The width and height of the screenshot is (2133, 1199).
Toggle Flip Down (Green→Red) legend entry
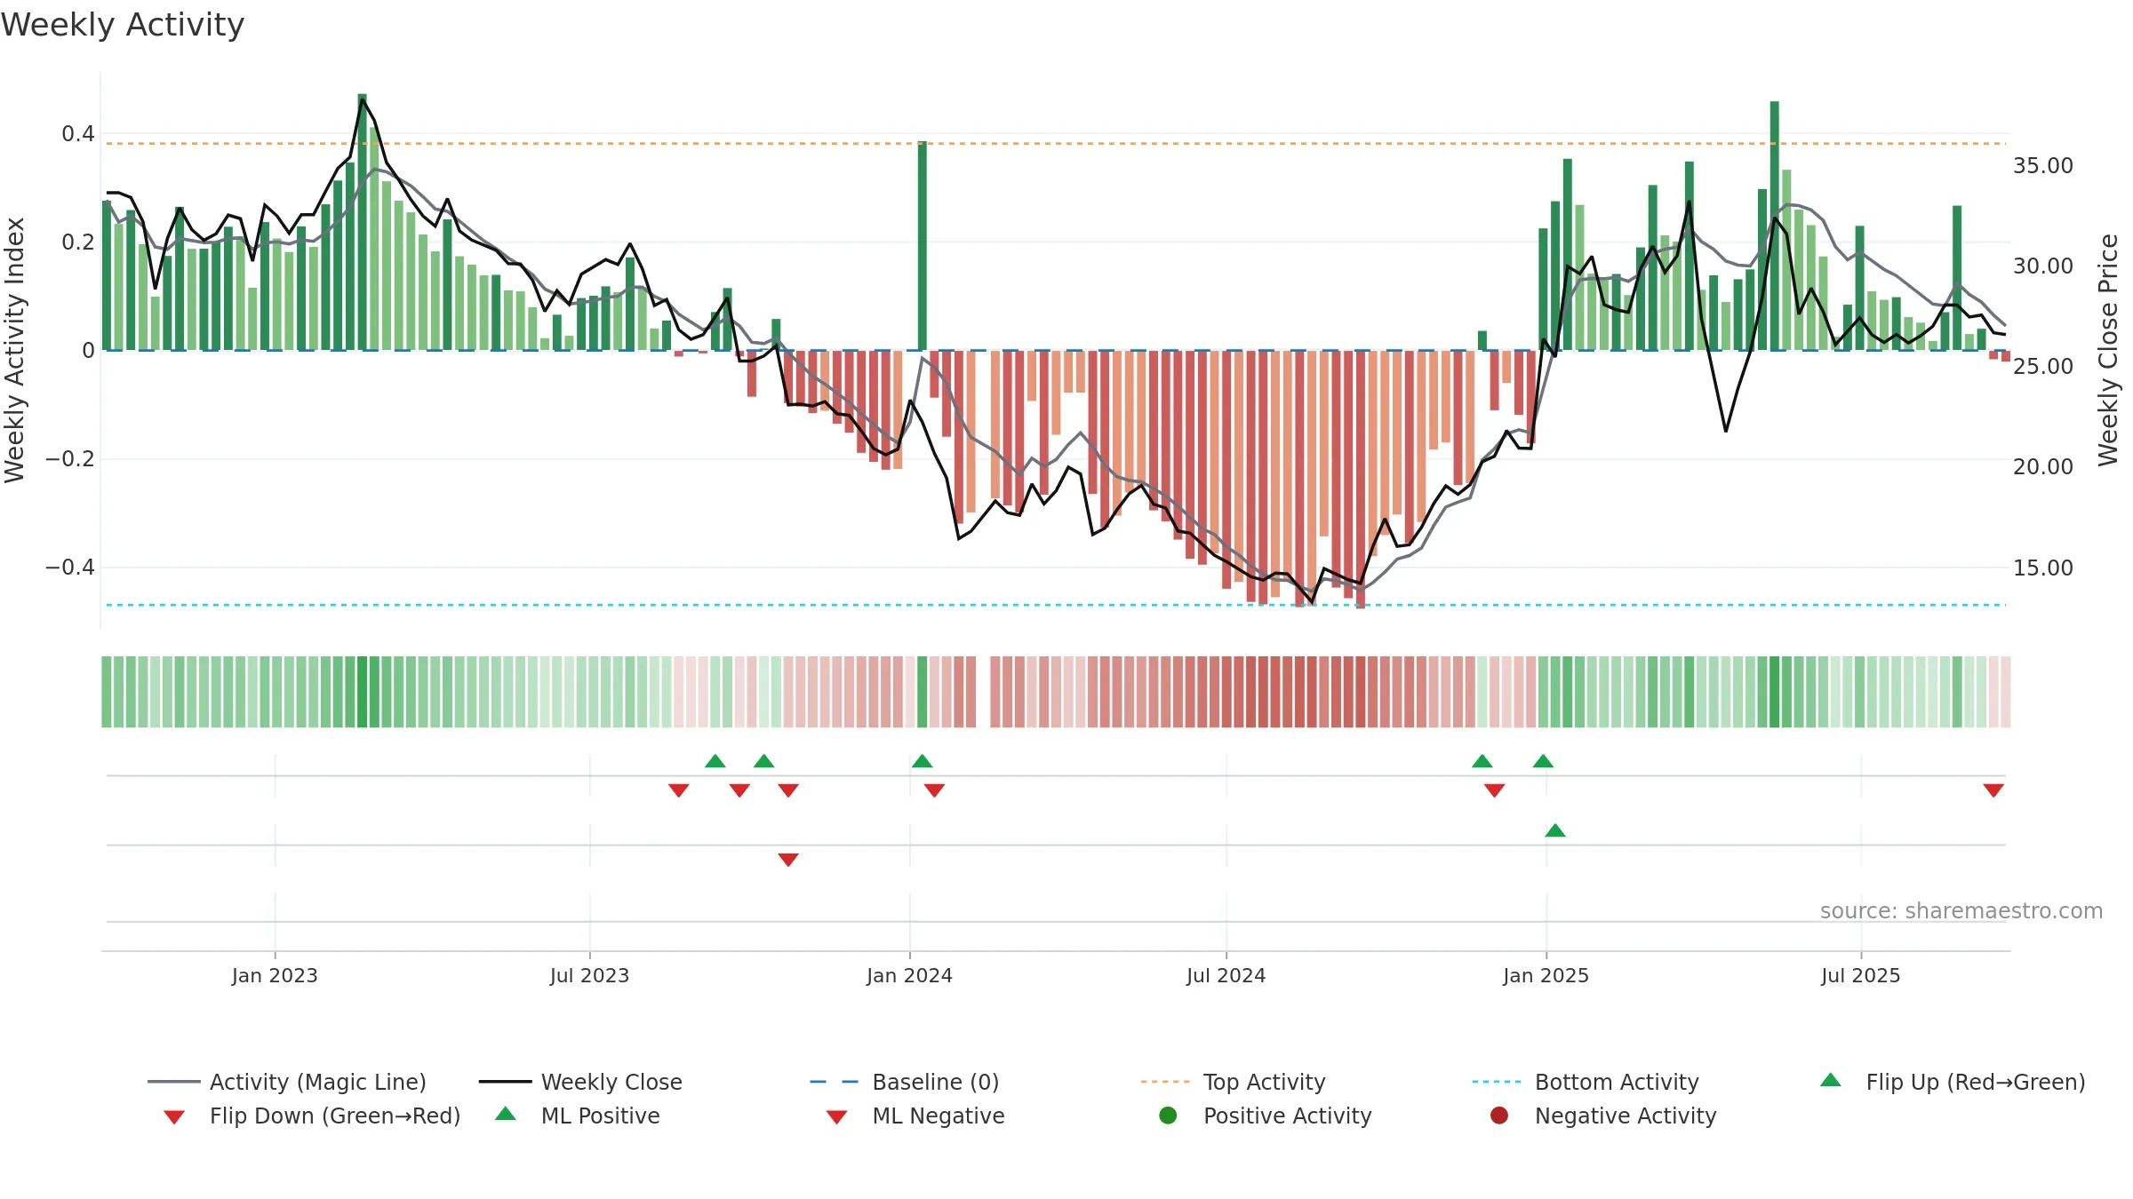click(x=312, y=1116)
